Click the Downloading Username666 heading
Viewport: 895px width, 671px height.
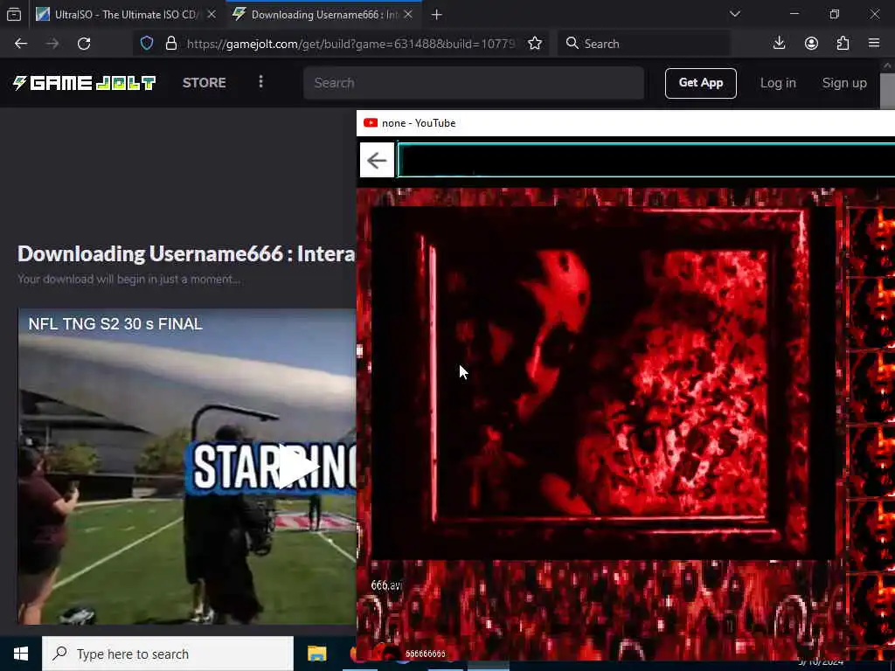click(187, 254)
